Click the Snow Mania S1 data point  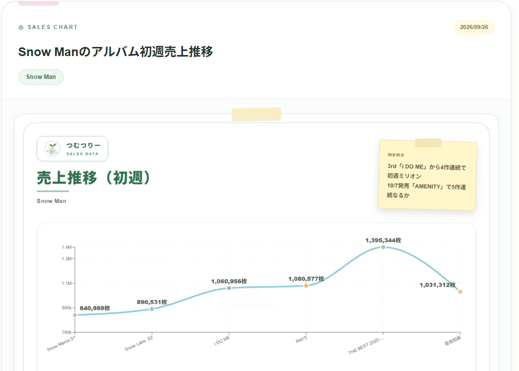coord(75,315)
